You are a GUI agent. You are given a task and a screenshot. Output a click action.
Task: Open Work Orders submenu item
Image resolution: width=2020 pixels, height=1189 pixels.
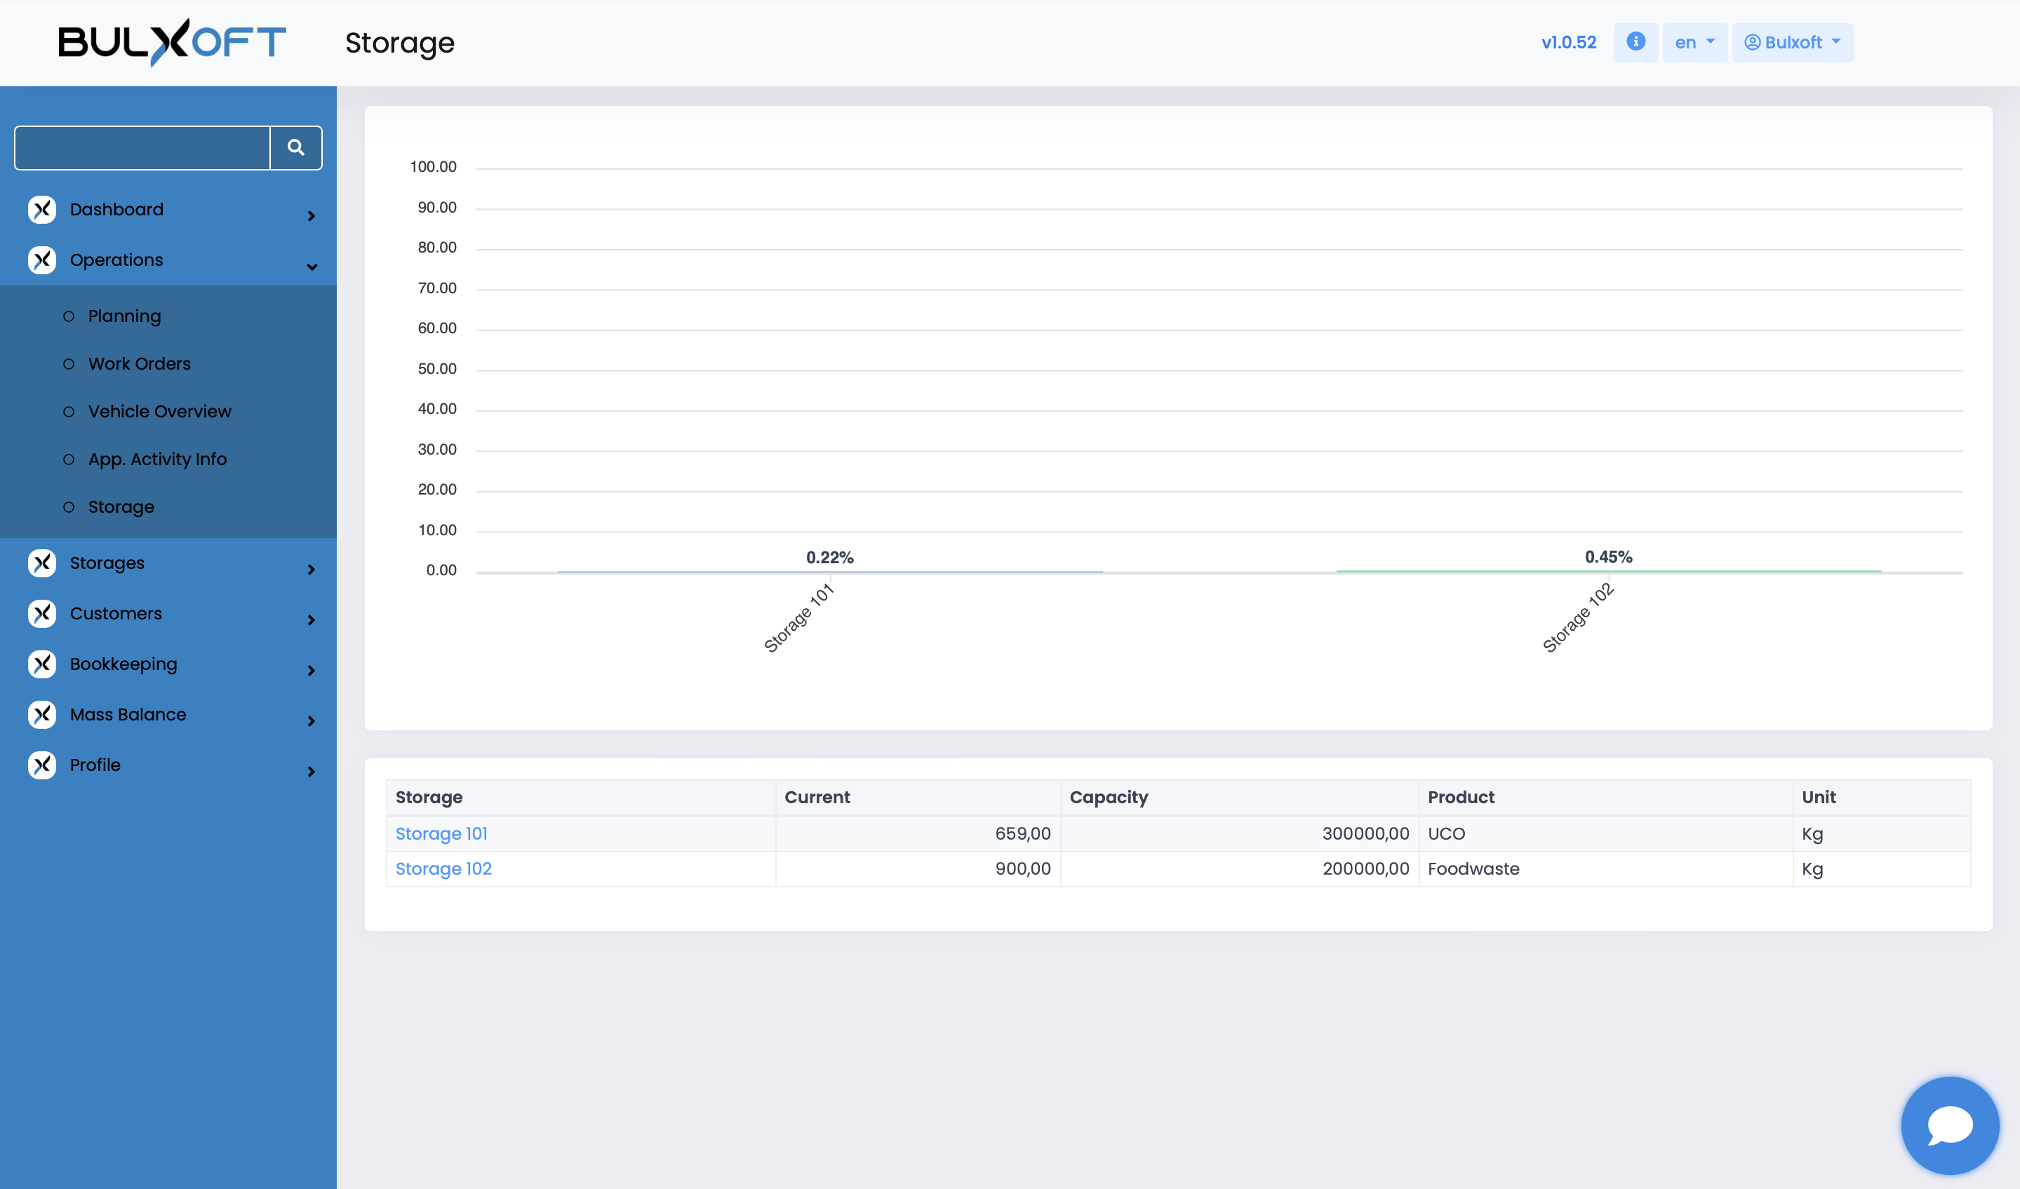(140, 364)
